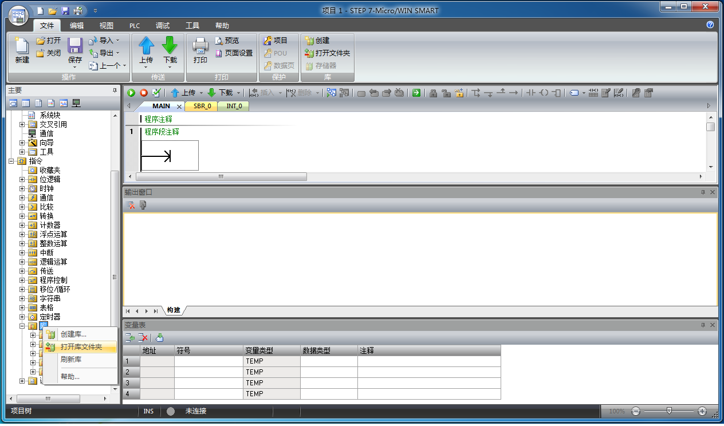The width and height of the screenshot is (724, 426).
Task: Click the 打开 button in the ribbon
Action: [x=48, y=41]
